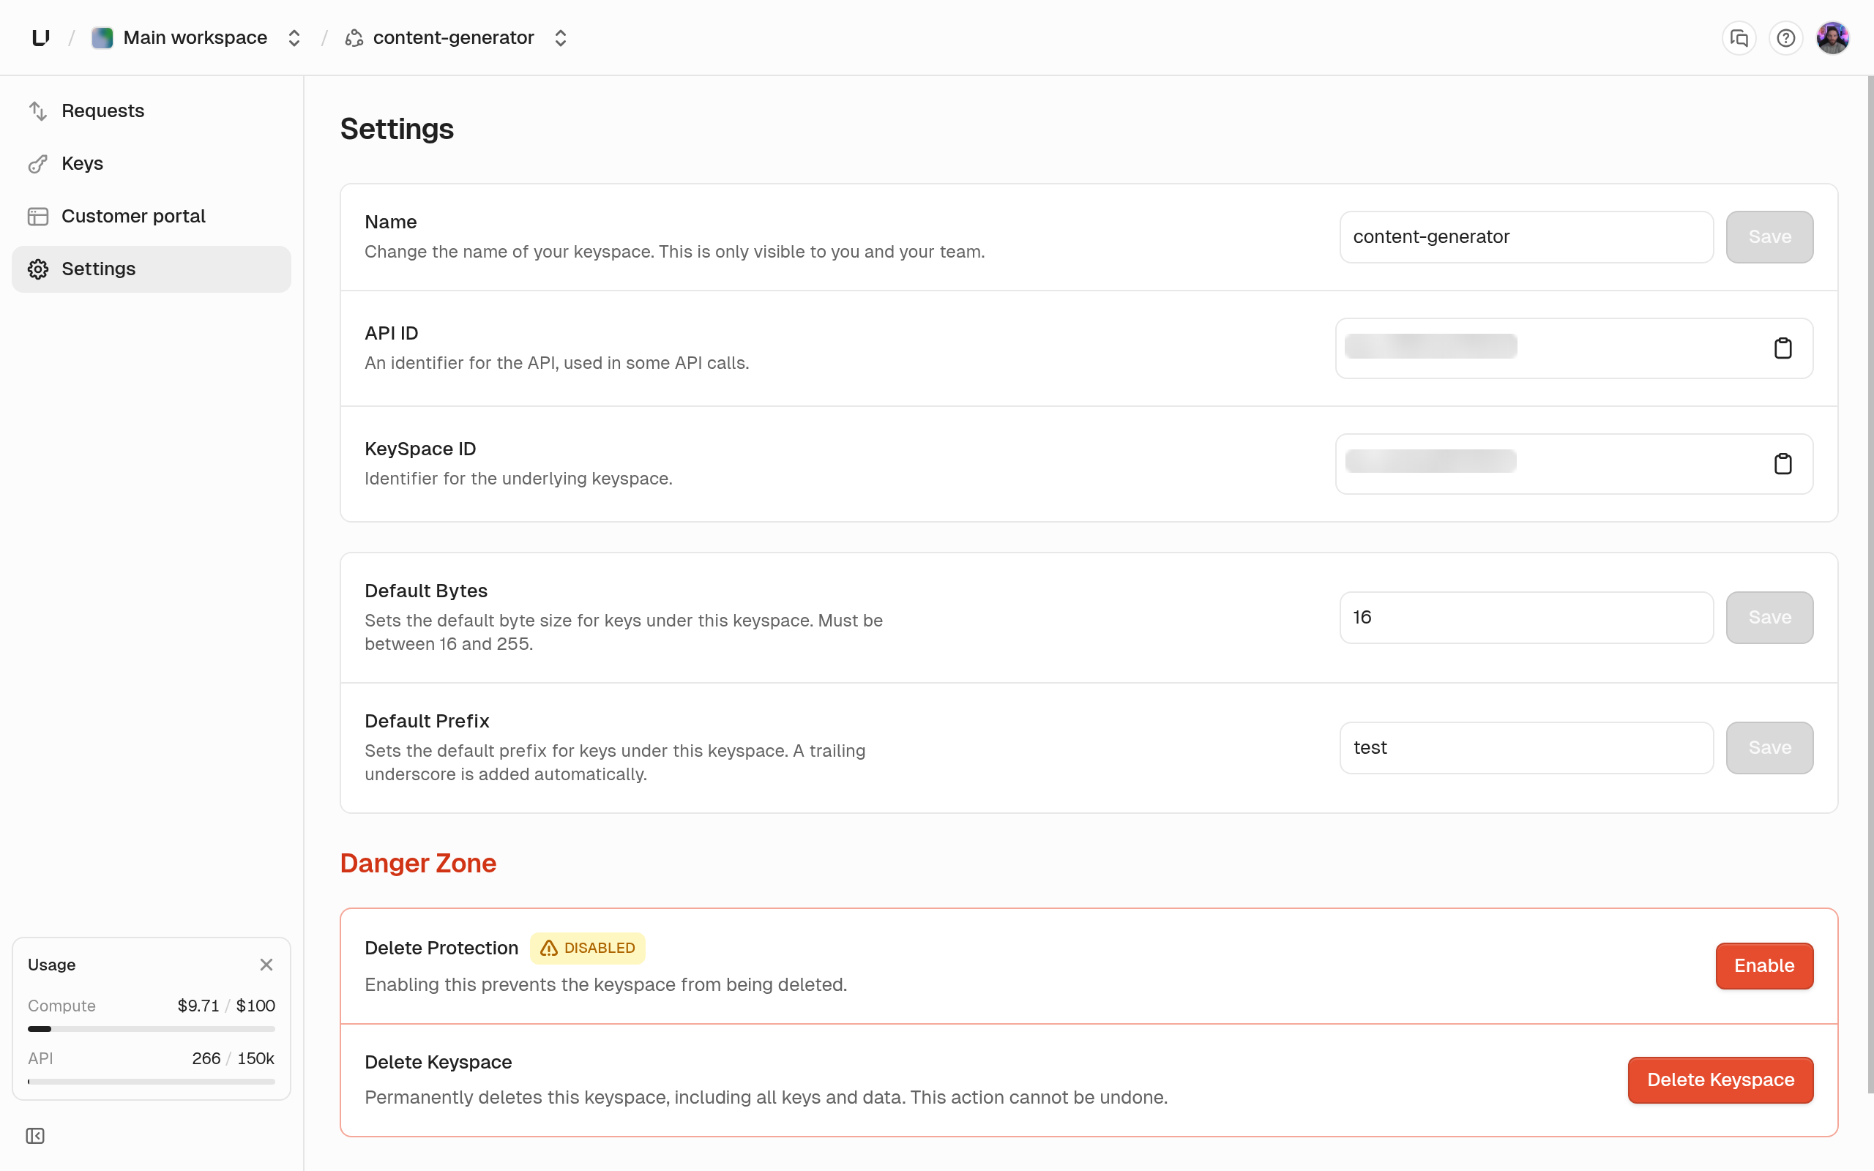Edit the Name input field
This screenshot has width=1874, height=1171.
point(1526,237)
